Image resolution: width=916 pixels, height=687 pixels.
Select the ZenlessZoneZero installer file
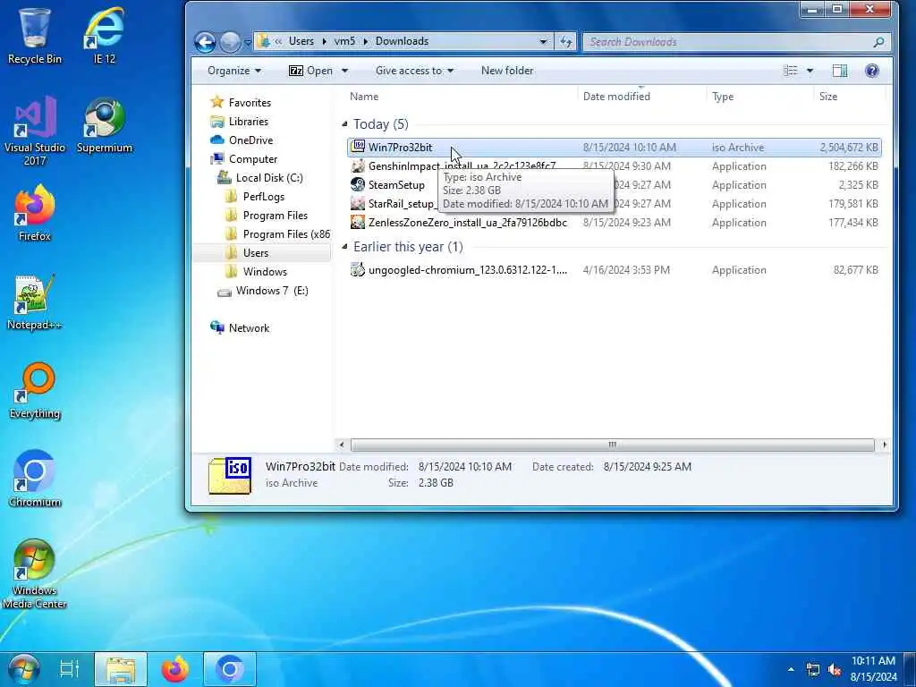coord(614,222)
